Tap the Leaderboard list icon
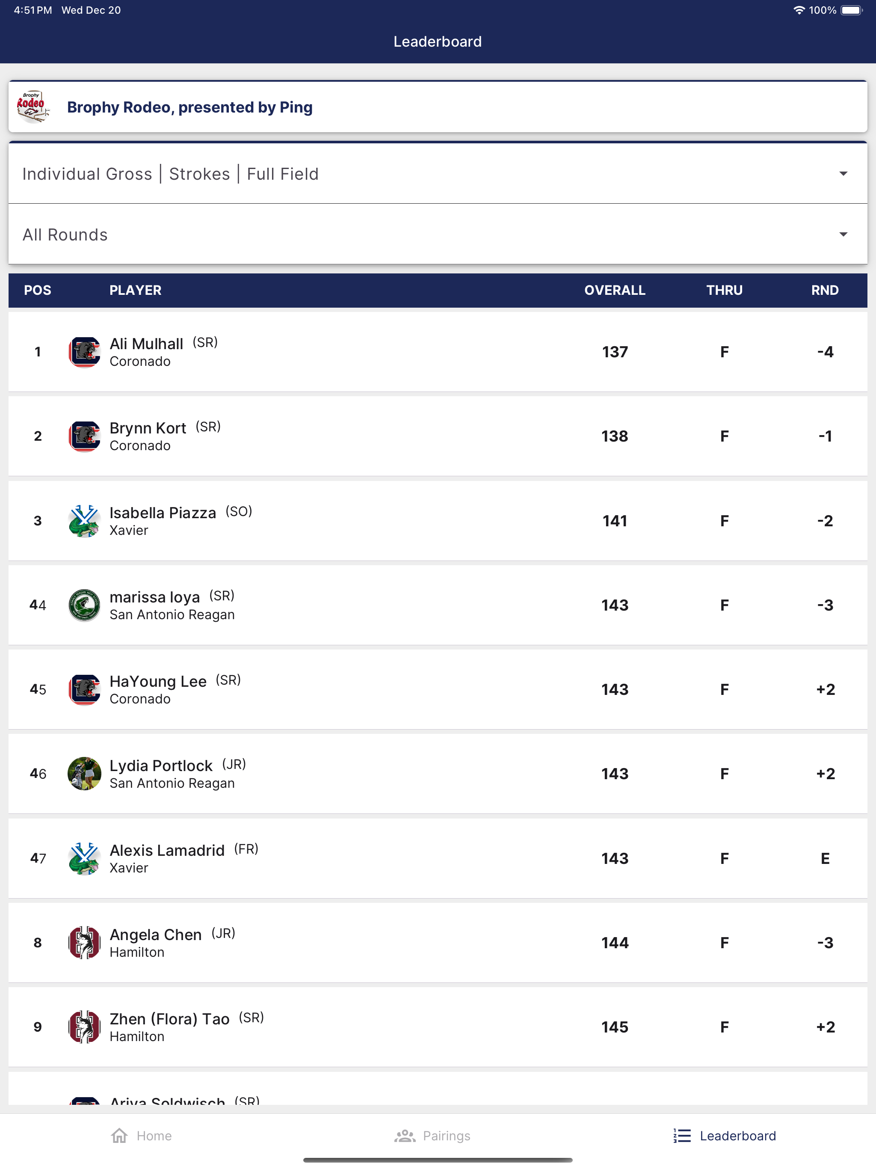Screen dimensions: 876x1169 click(x=682, y=1136)
